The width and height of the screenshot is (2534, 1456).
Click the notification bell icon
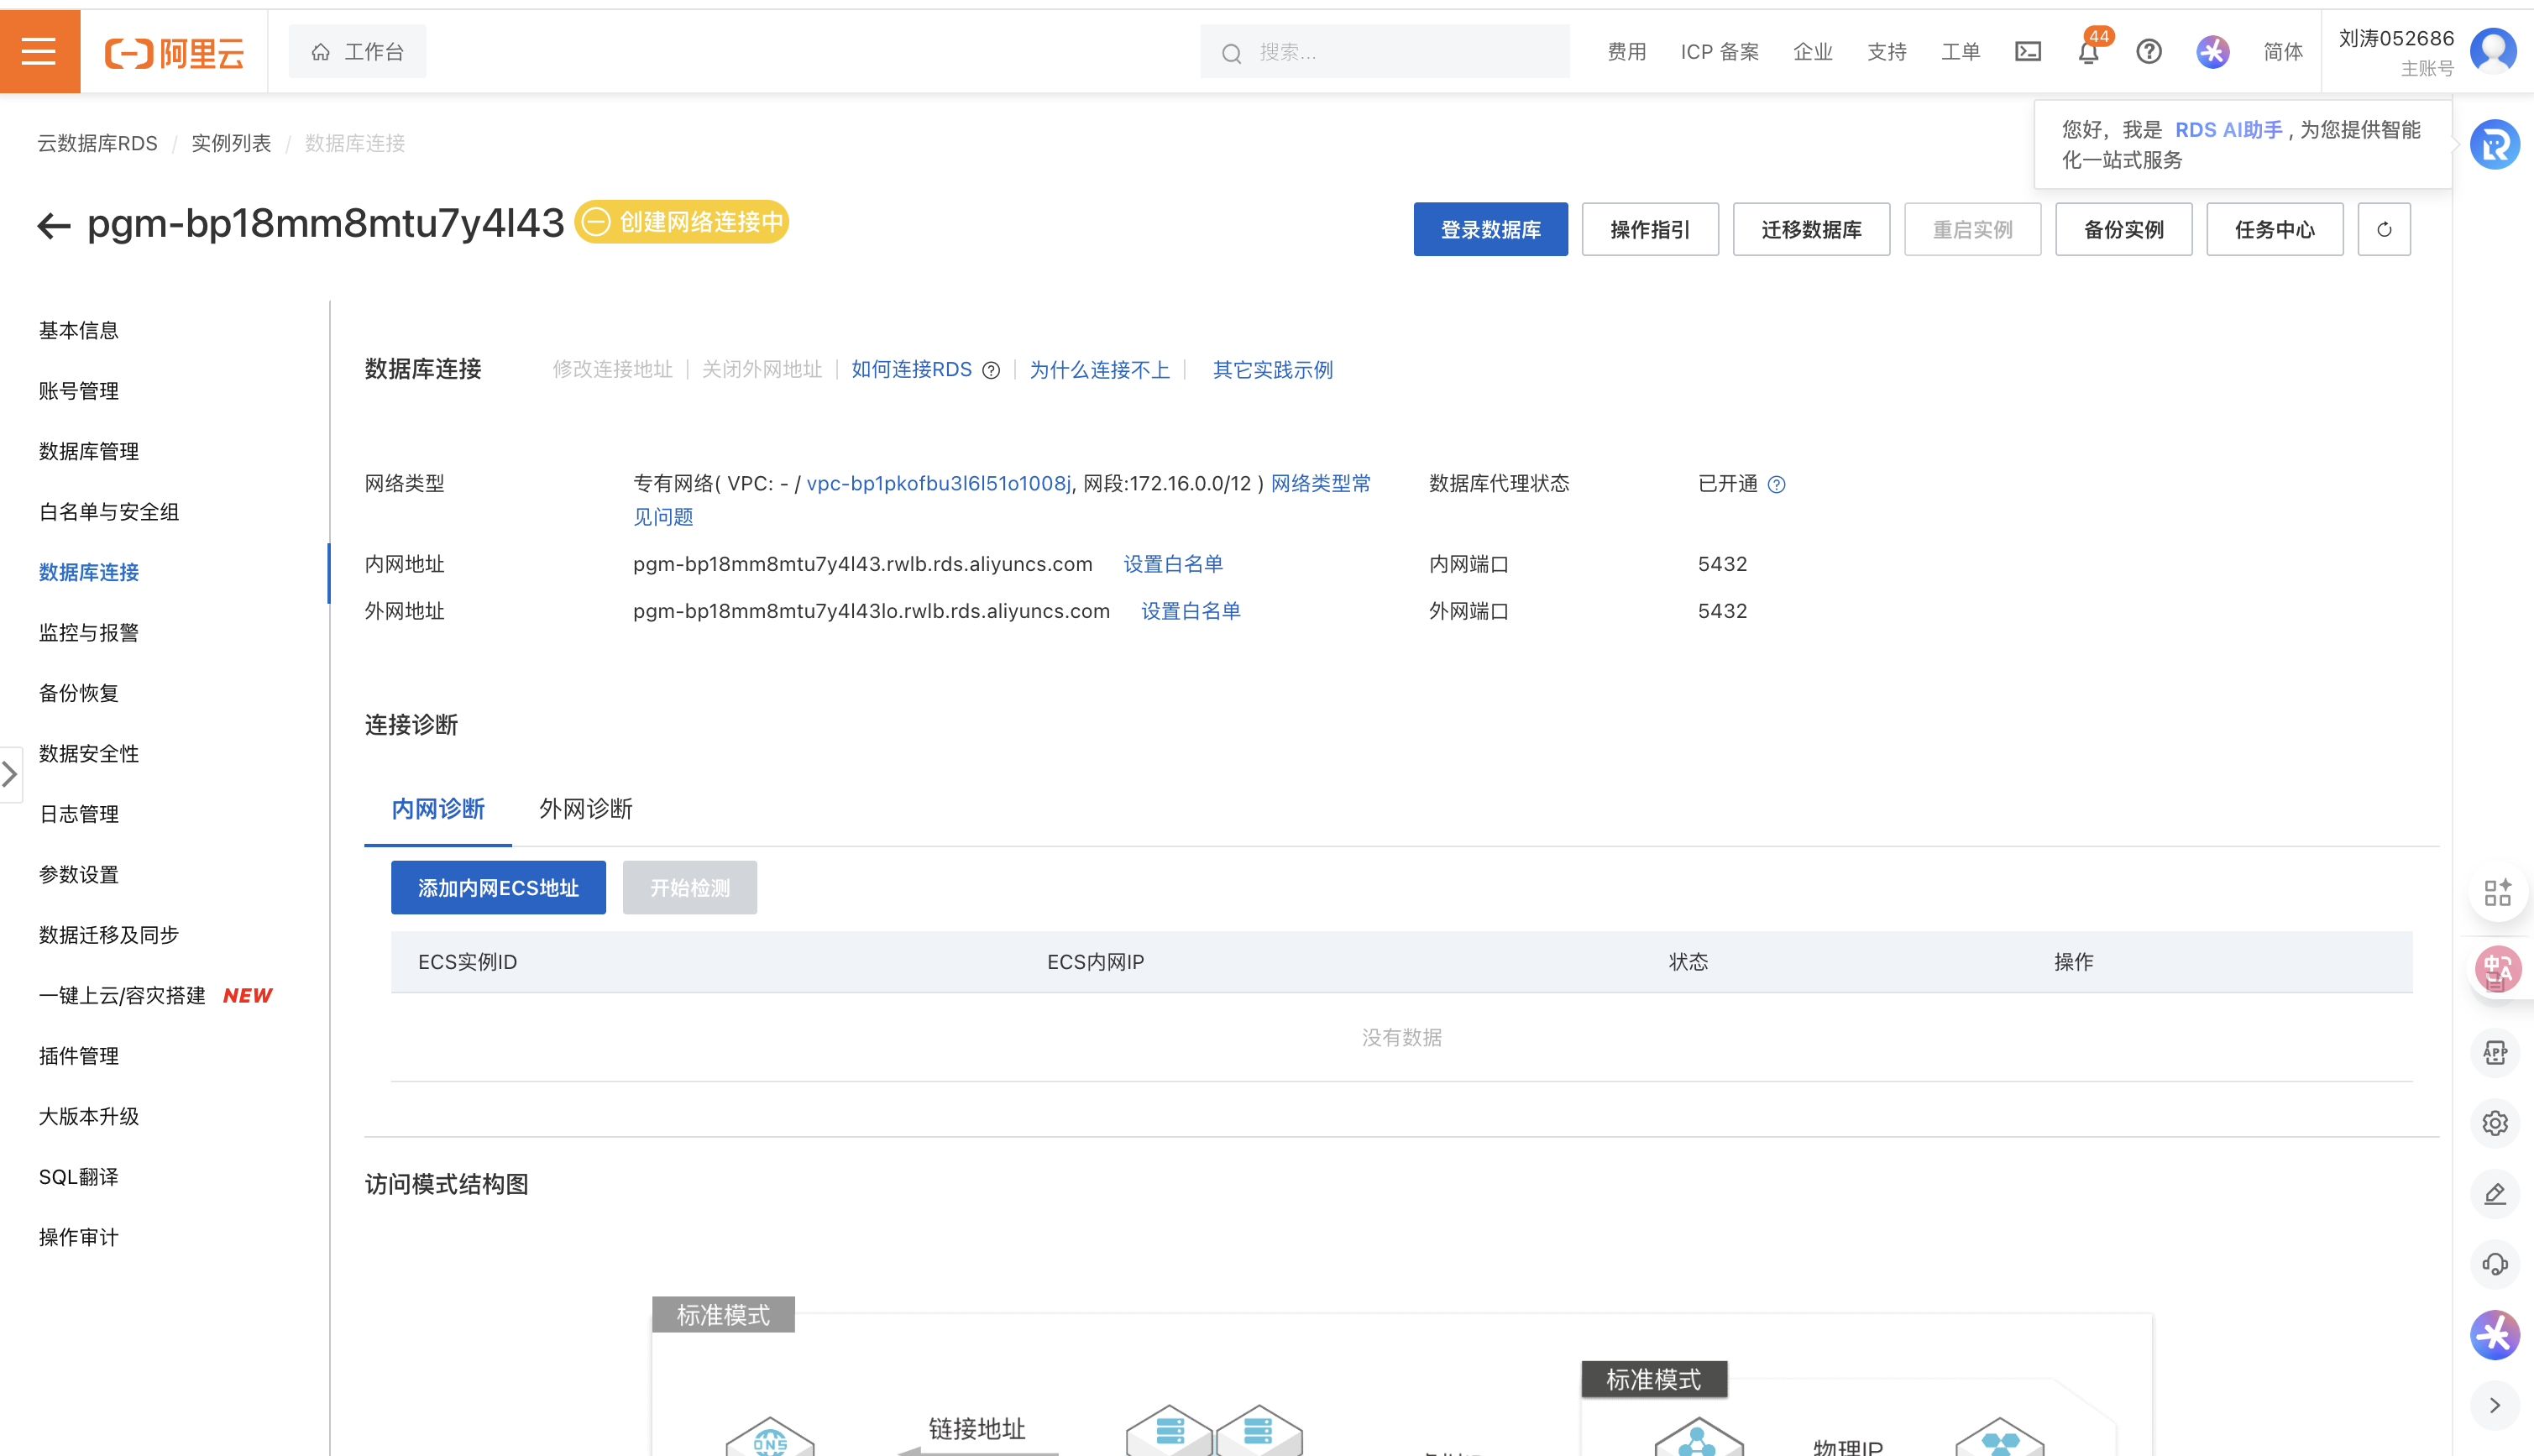coord(2087,52)
